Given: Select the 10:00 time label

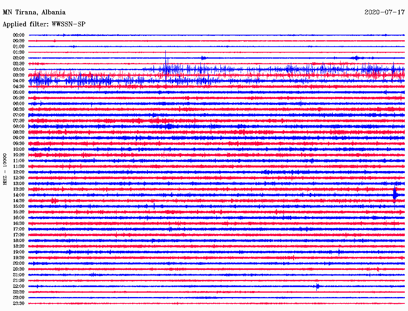Looking at the screenshot, I should (x=19, y=149).
